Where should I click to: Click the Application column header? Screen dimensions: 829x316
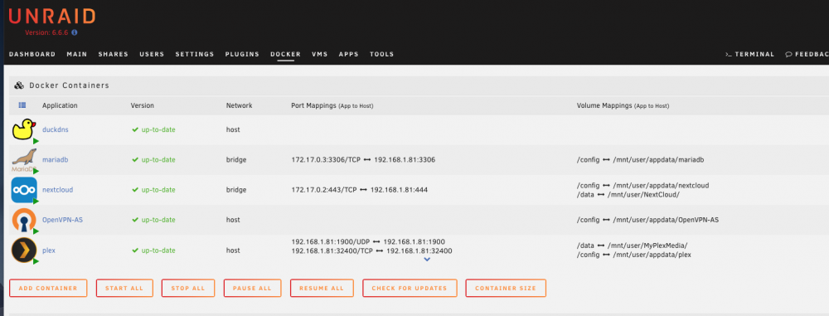pos(60,105)
